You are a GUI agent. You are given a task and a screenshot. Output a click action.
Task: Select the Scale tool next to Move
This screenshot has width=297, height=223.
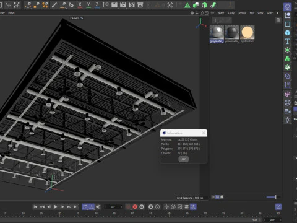tap(17, 5)
